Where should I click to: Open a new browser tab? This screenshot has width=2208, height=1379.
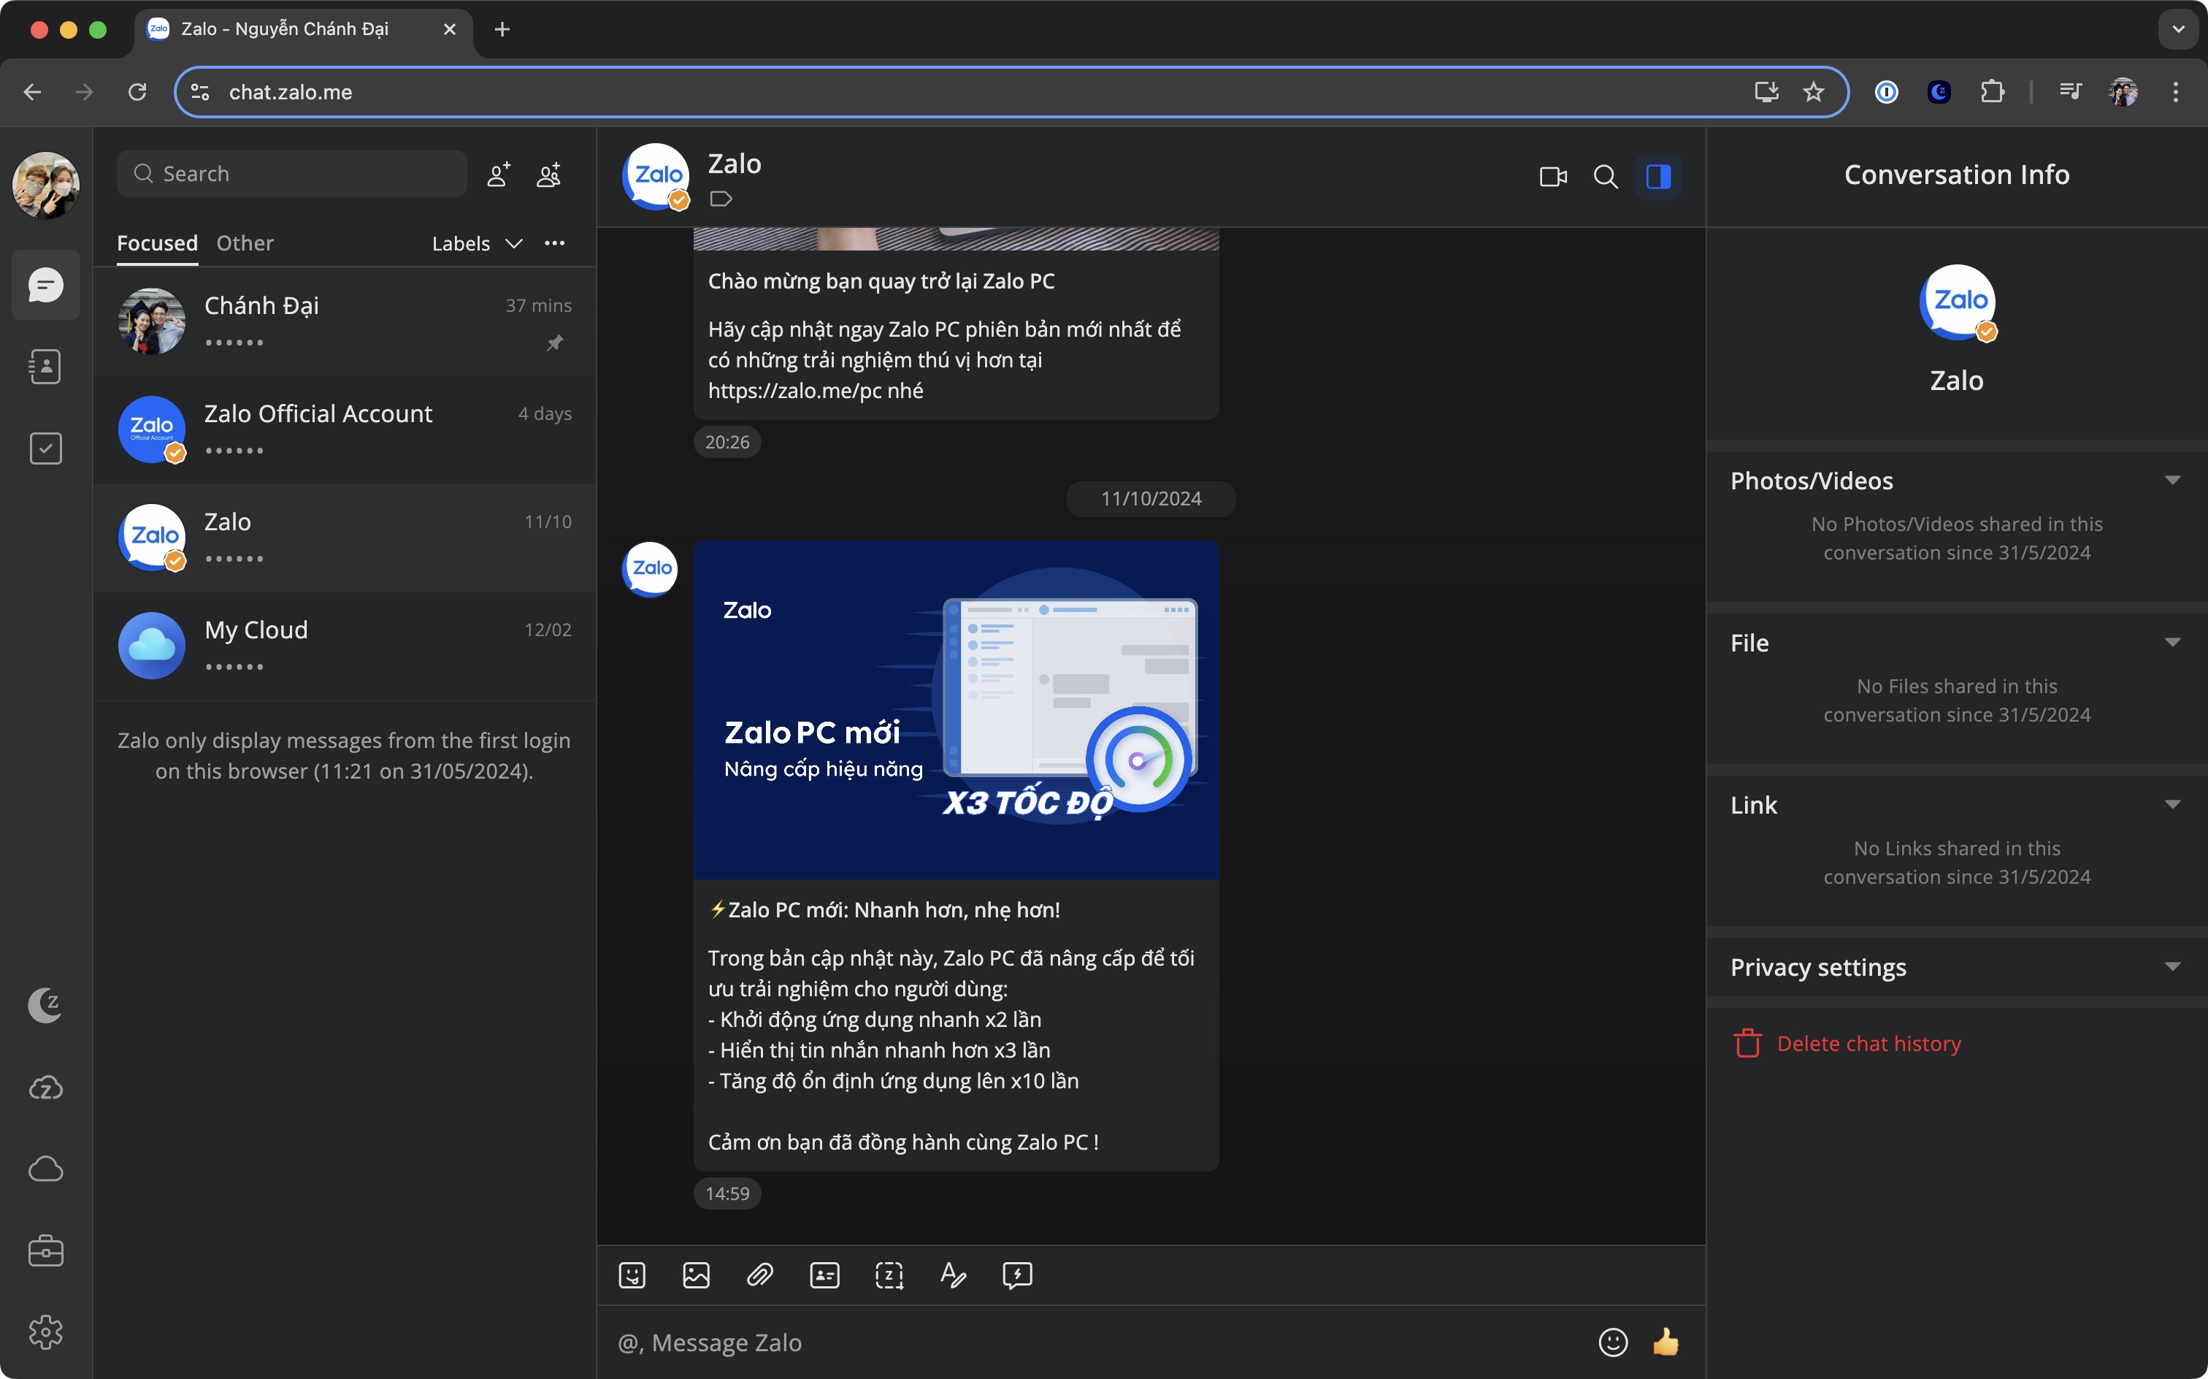coord(502,29)
